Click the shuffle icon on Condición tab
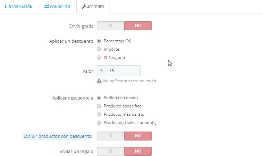 [46, 7]
